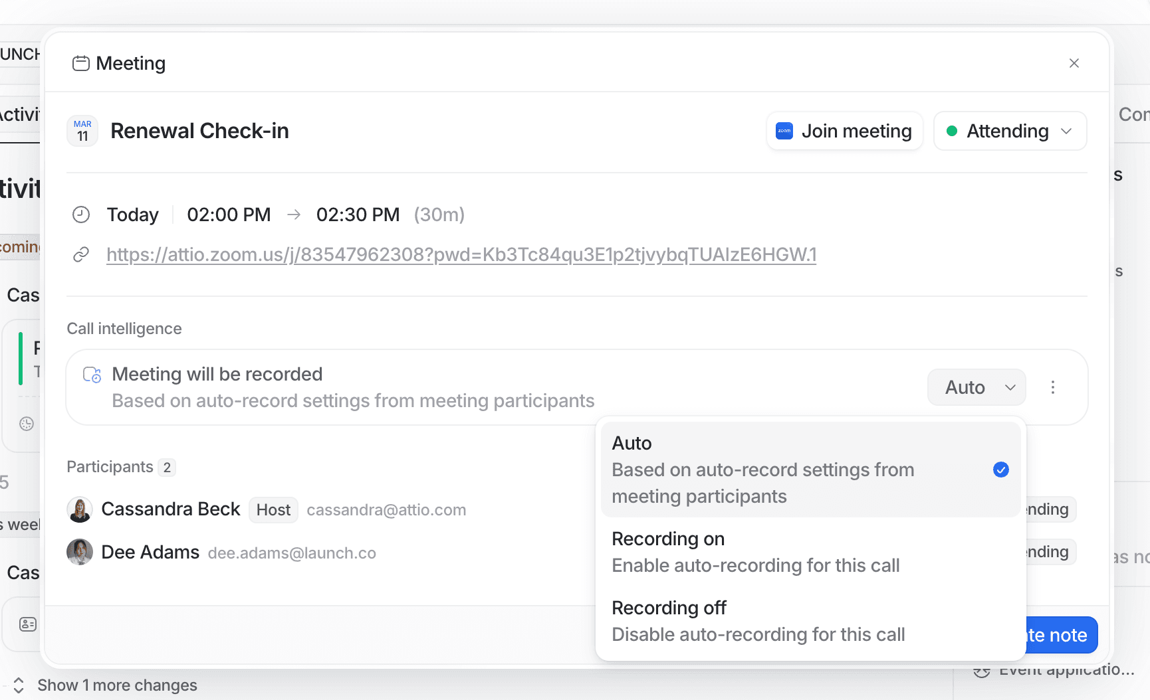Click Dee Adams' profile avatar
The image size is (1150, 700).
tap(80, 552)
